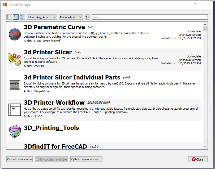Open Python dependencies dialog
215x169 pixels.
coord(86,159)
